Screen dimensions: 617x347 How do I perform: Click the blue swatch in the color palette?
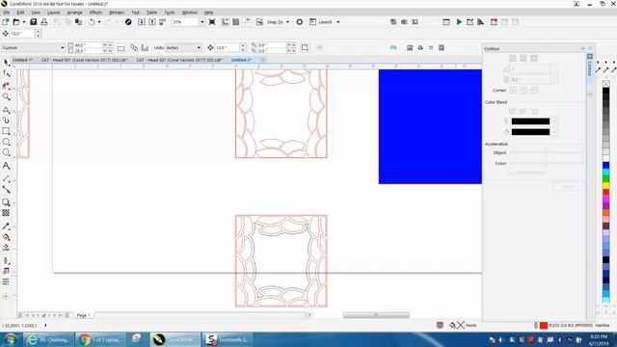pos(606,165)
